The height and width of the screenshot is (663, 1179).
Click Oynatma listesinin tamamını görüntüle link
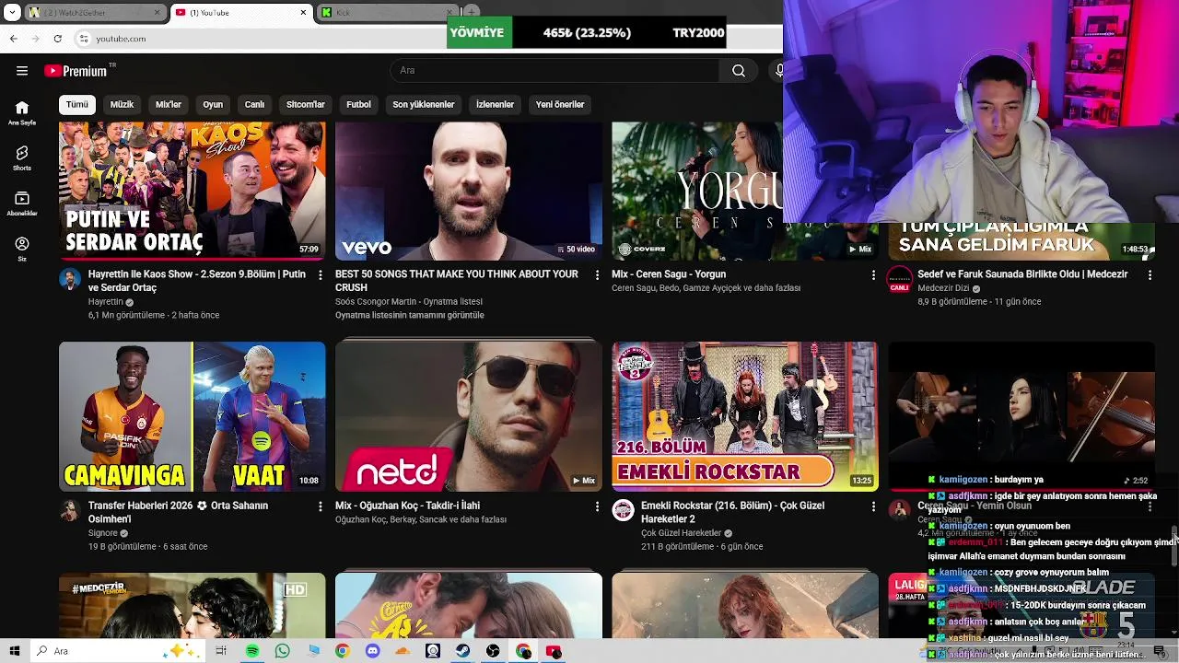click(410, 315)
